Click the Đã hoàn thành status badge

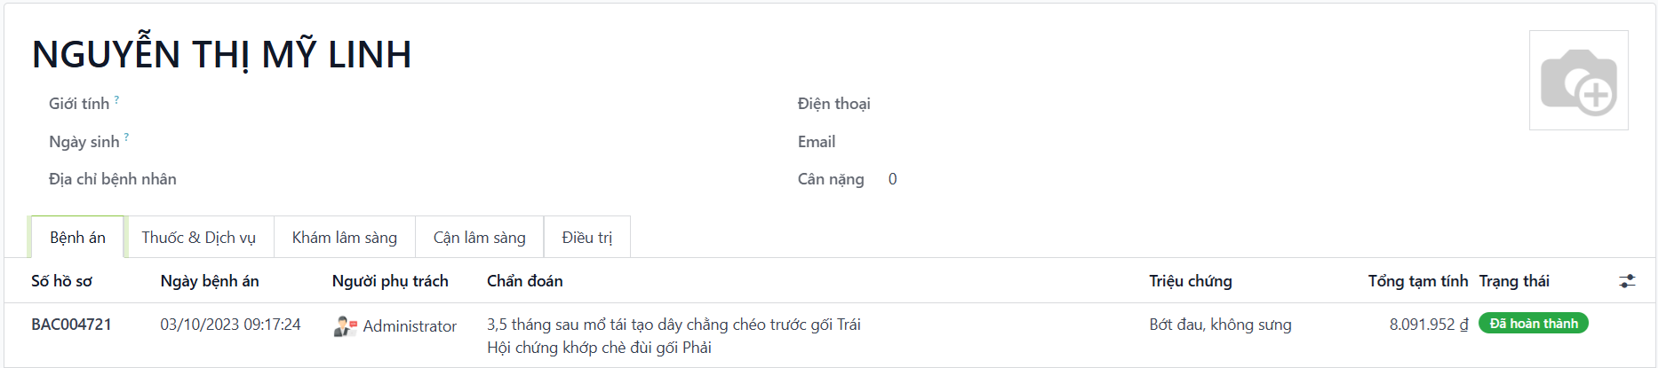click(x=1534, y=324)
